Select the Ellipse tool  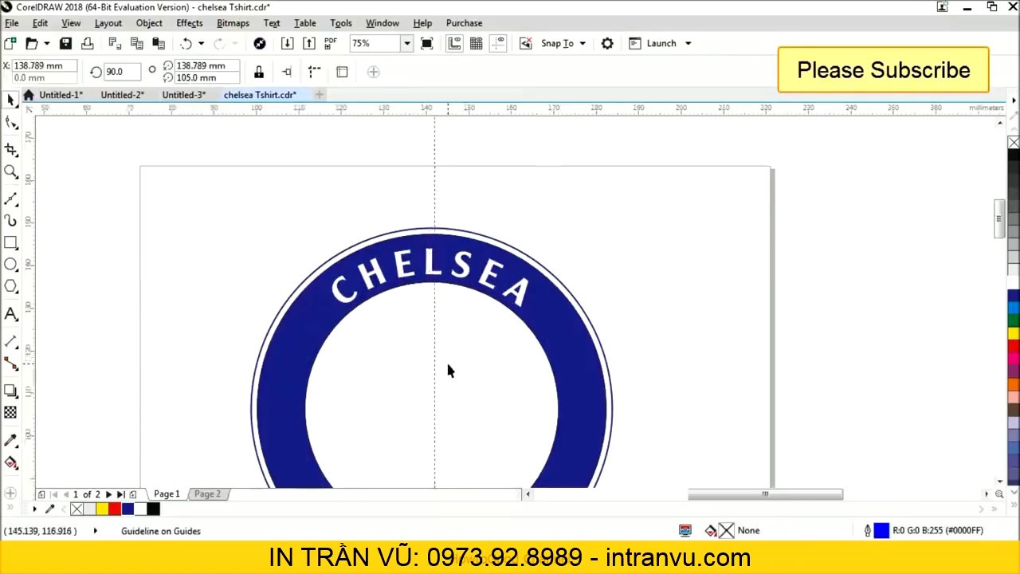tap(10, 265)
